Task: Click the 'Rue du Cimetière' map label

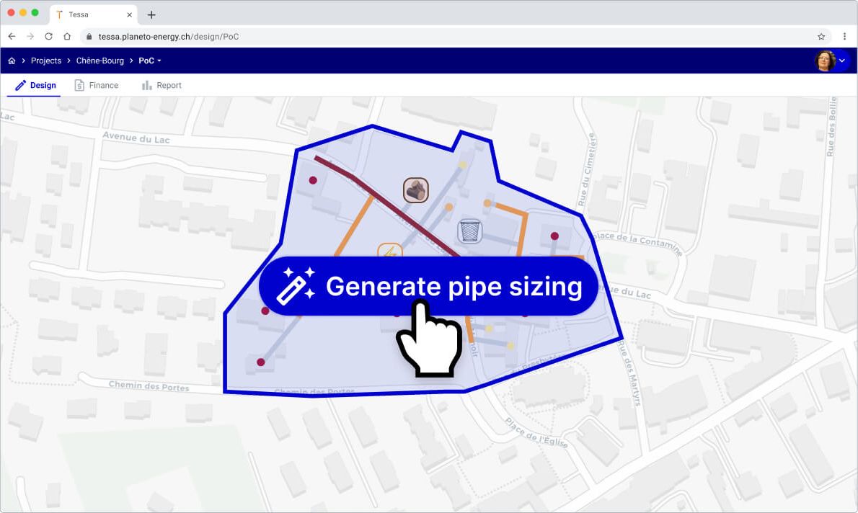Action: point(587,169)
